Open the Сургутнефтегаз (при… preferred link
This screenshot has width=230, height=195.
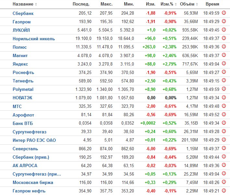click(x=37, y=174)
